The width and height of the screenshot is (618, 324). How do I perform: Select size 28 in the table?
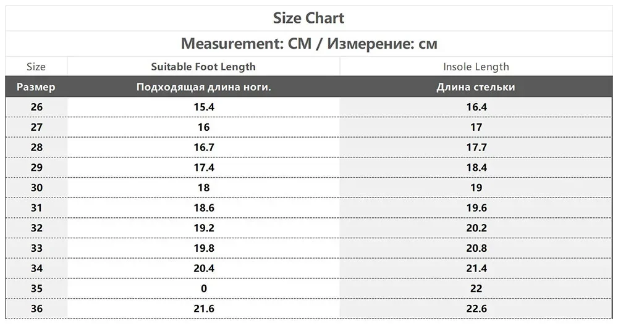coord(36,147)
